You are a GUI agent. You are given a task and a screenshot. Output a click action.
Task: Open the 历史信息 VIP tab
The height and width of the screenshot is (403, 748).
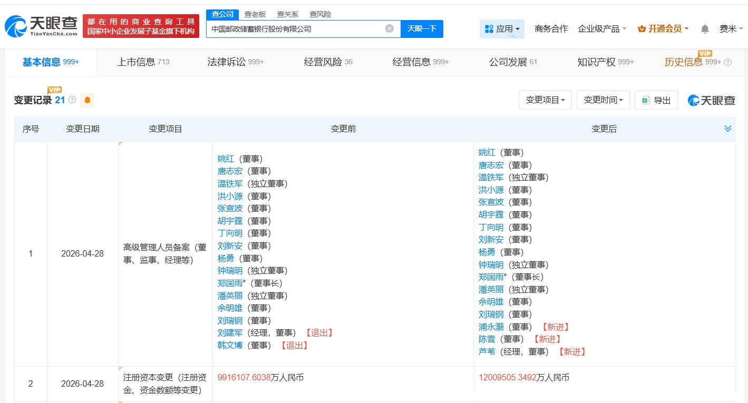[x=693, y=62]
